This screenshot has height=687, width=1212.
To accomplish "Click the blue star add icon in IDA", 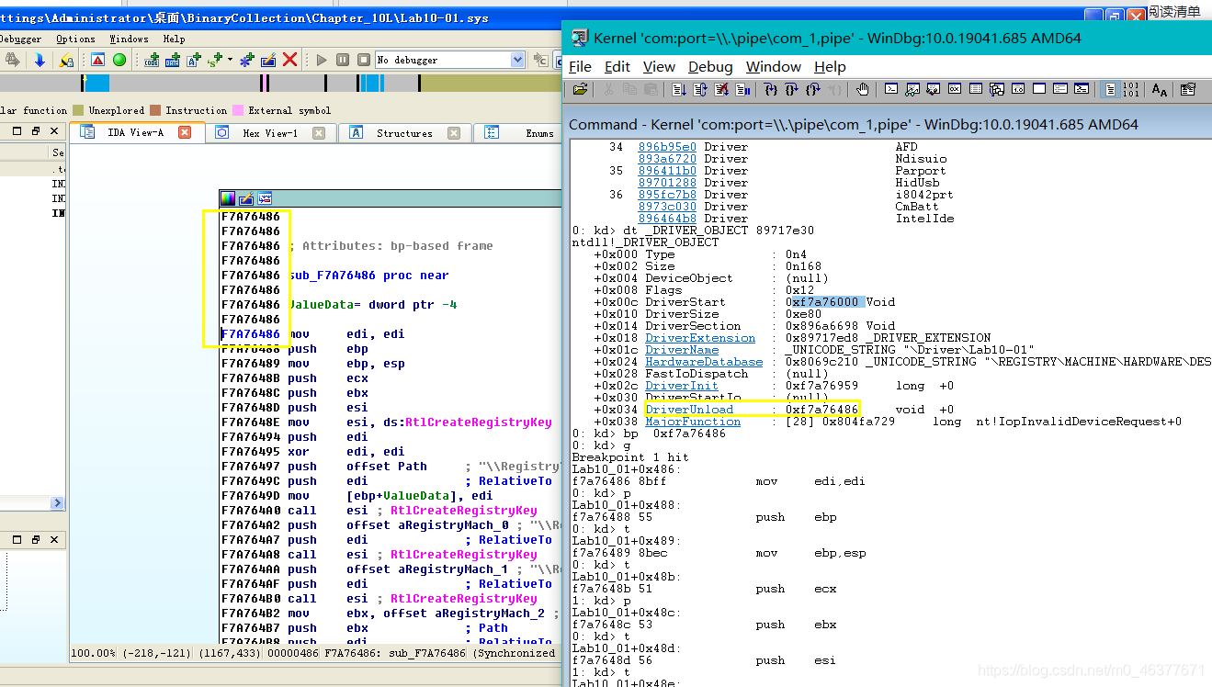I will click(246, 60).
